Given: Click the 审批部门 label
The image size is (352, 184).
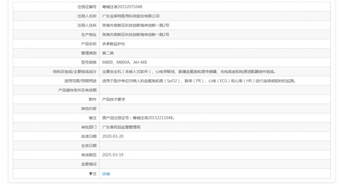Looking at the screenshot, I should pyautogui.click(x=89, y=127).
